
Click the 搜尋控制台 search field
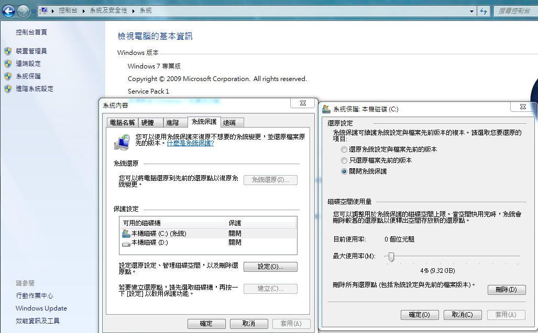pos(515,11)
